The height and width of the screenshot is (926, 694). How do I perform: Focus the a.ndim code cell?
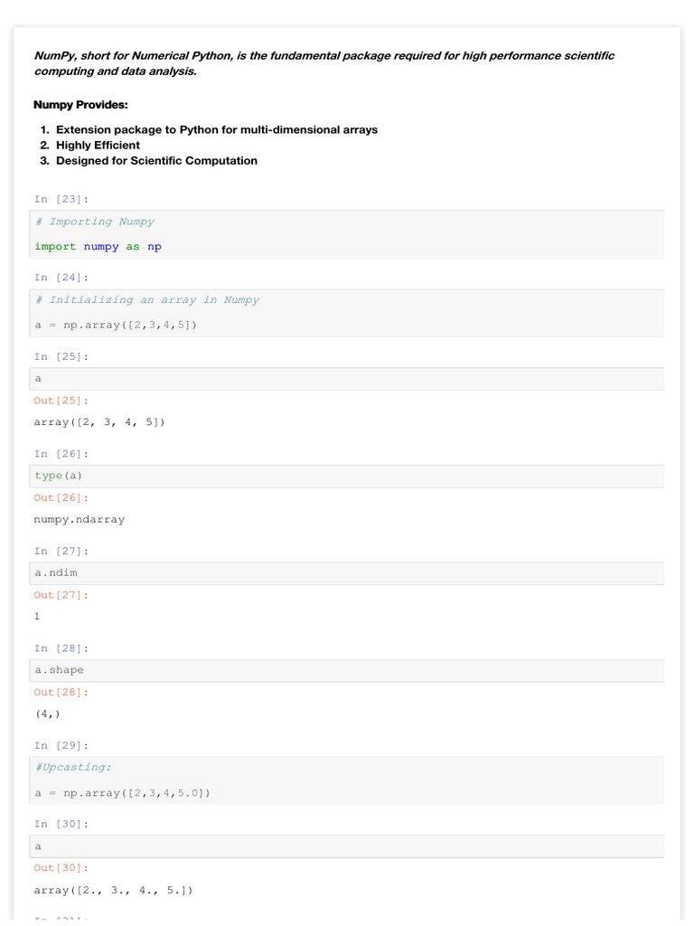tap(347, 573)
